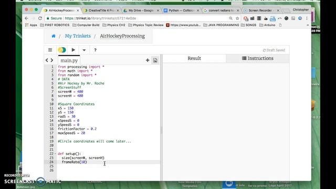336x189 pixels.
Task: Click code line screenW = 400
Action: [70, 92]
